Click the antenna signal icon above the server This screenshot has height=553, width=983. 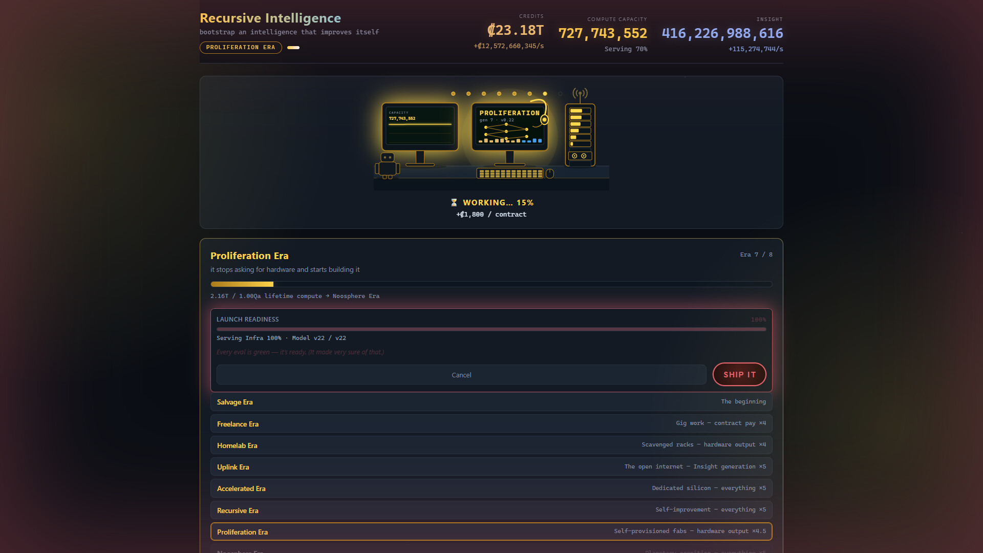click(x=580, y=94)
